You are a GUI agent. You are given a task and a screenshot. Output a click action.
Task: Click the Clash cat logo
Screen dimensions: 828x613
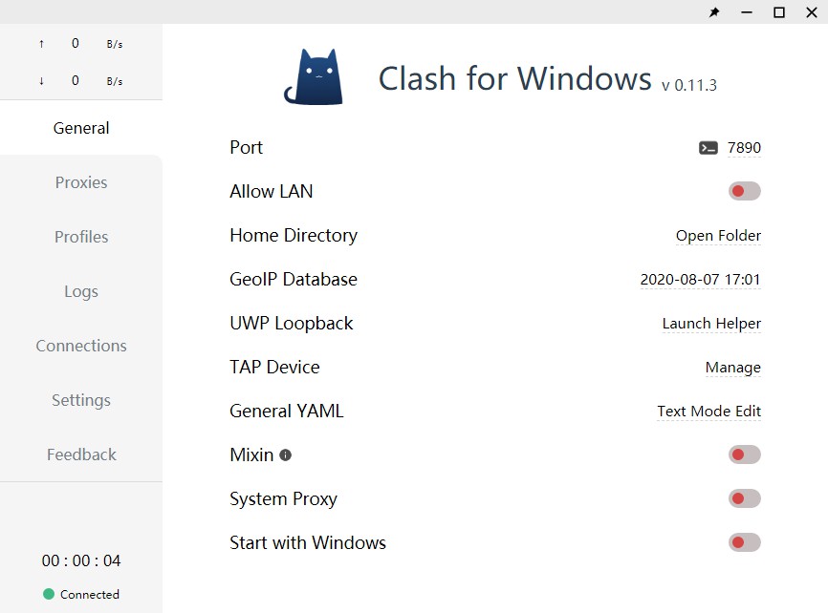314,77
